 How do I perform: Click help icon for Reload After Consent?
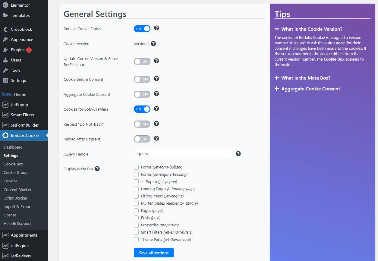tap(156, 138)
